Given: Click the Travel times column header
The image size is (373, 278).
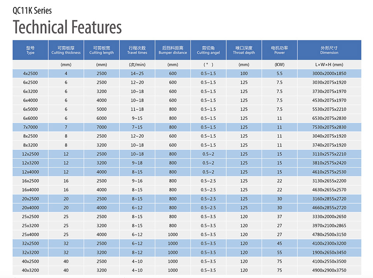Looking at the screenshot, I should click(137, 50).
